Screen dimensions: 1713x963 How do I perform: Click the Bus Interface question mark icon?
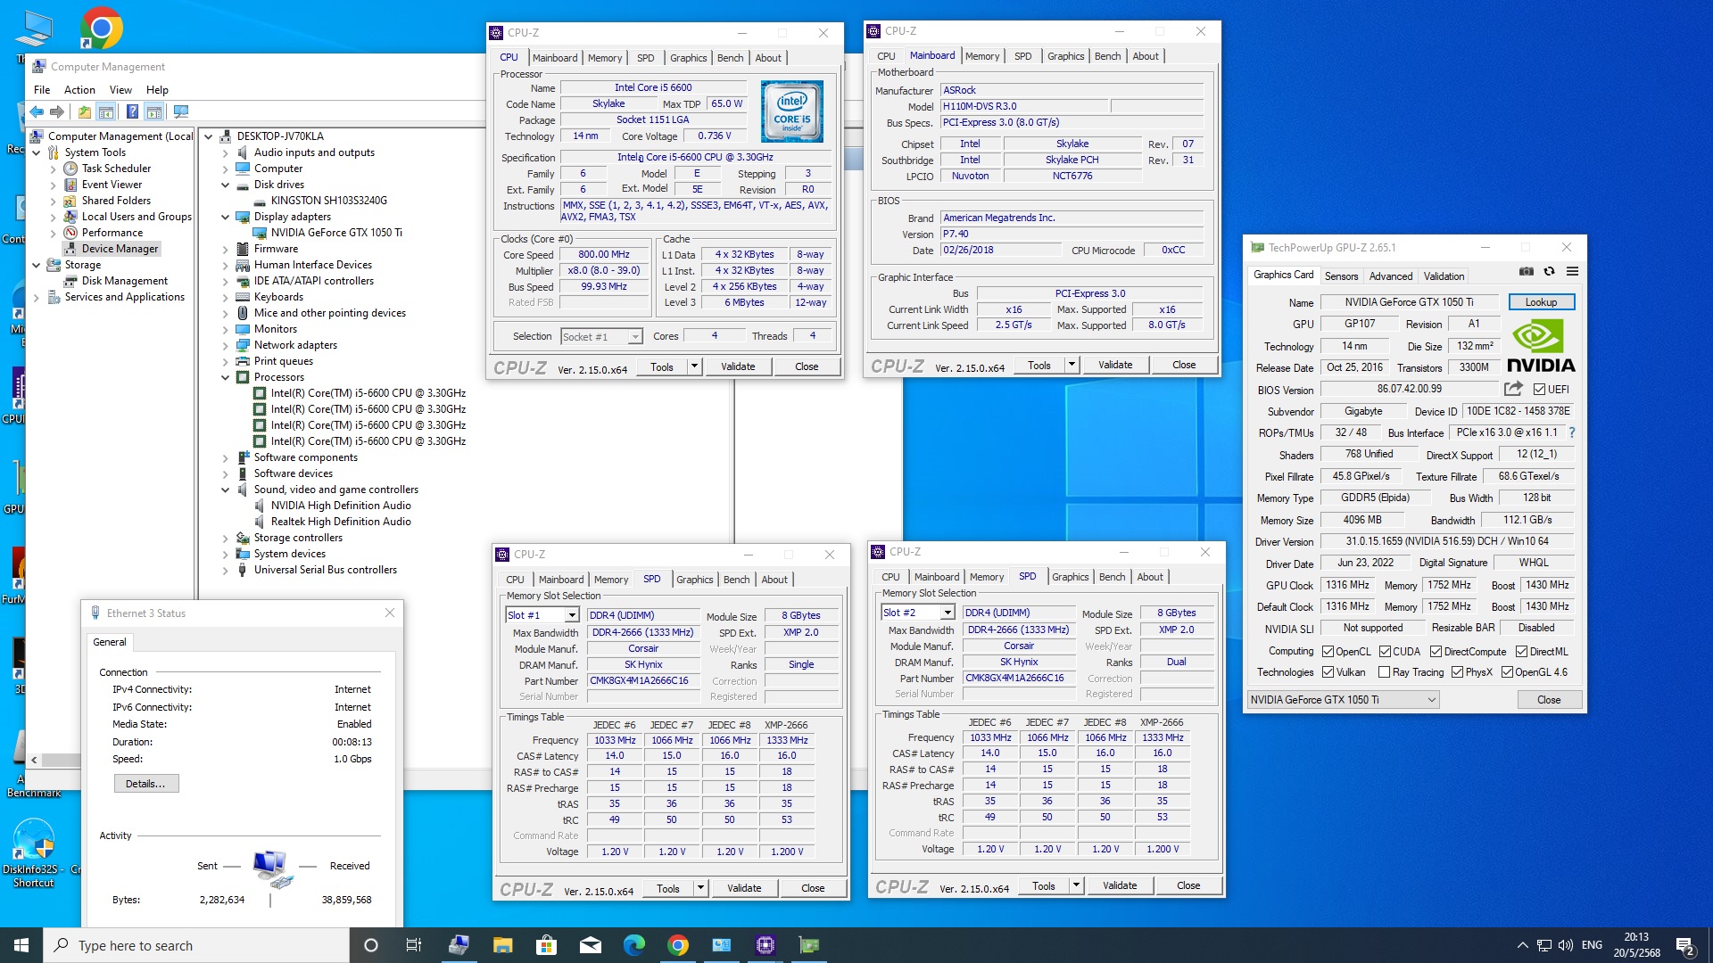1572,432
